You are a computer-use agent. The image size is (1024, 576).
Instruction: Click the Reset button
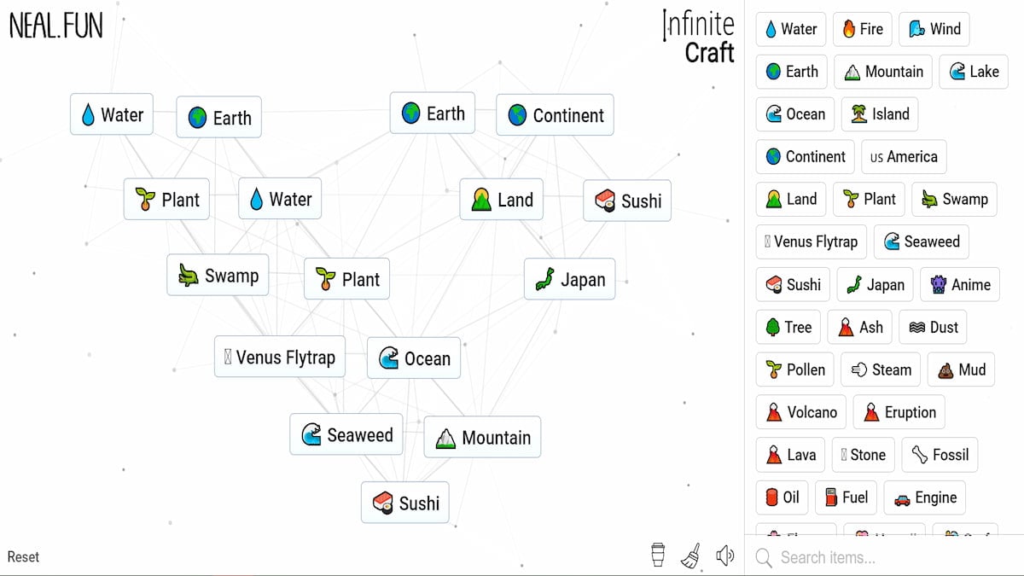pos(23,556)
